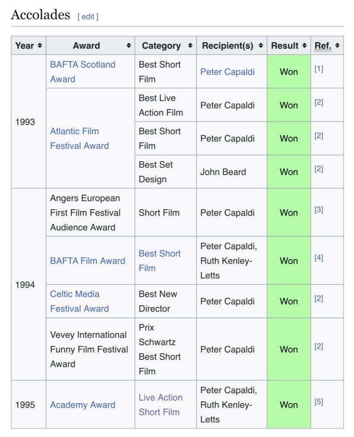This screenshot has height=437, width=354.
Task: Click sort arrows in Award header
Action: tap(129, 46)
